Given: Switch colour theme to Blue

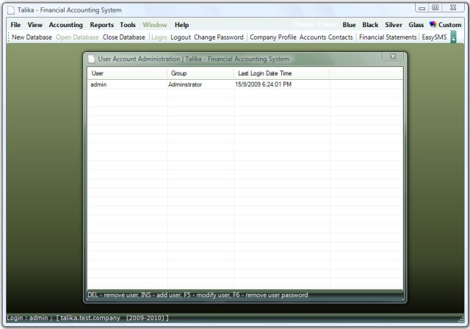Looking at the screenshot, I should (x=349, y=25).
